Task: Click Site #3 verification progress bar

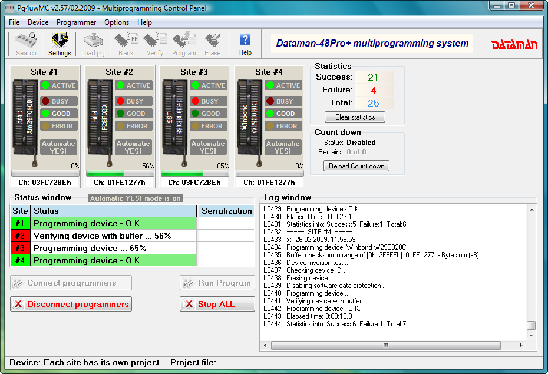Action: click(195, 173)
